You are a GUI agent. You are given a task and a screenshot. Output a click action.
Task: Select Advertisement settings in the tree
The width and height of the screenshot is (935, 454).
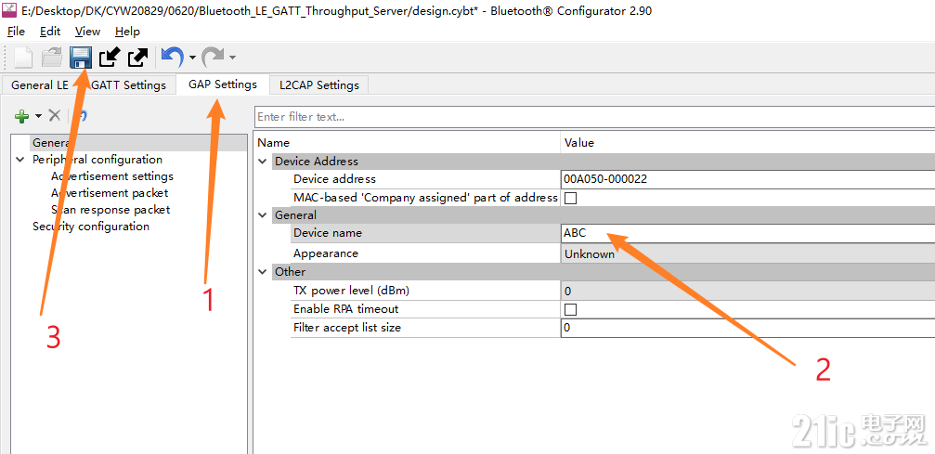coord(112,176)
